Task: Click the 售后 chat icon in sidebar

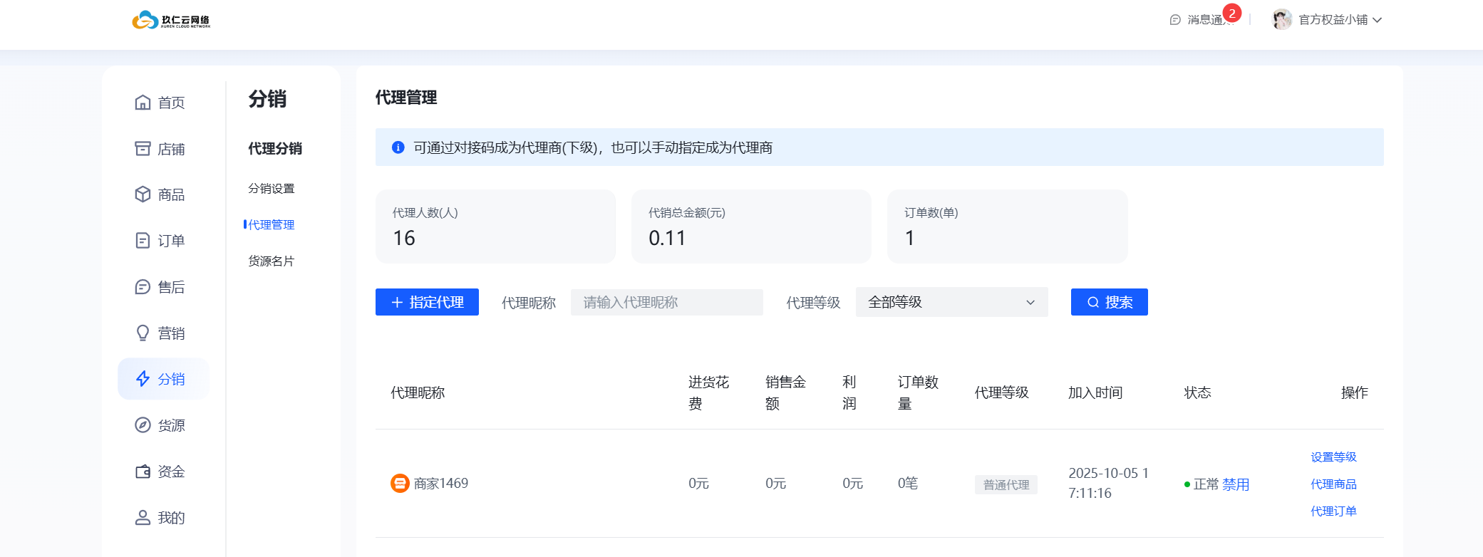Action: tap(143, 287)
